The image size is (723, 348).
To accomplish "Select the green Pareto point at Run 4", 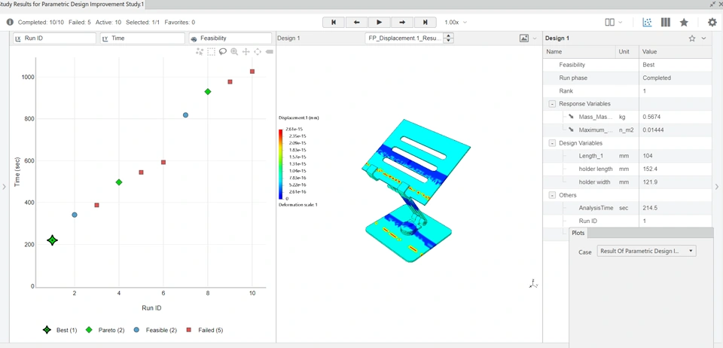I will pos(119,182).
